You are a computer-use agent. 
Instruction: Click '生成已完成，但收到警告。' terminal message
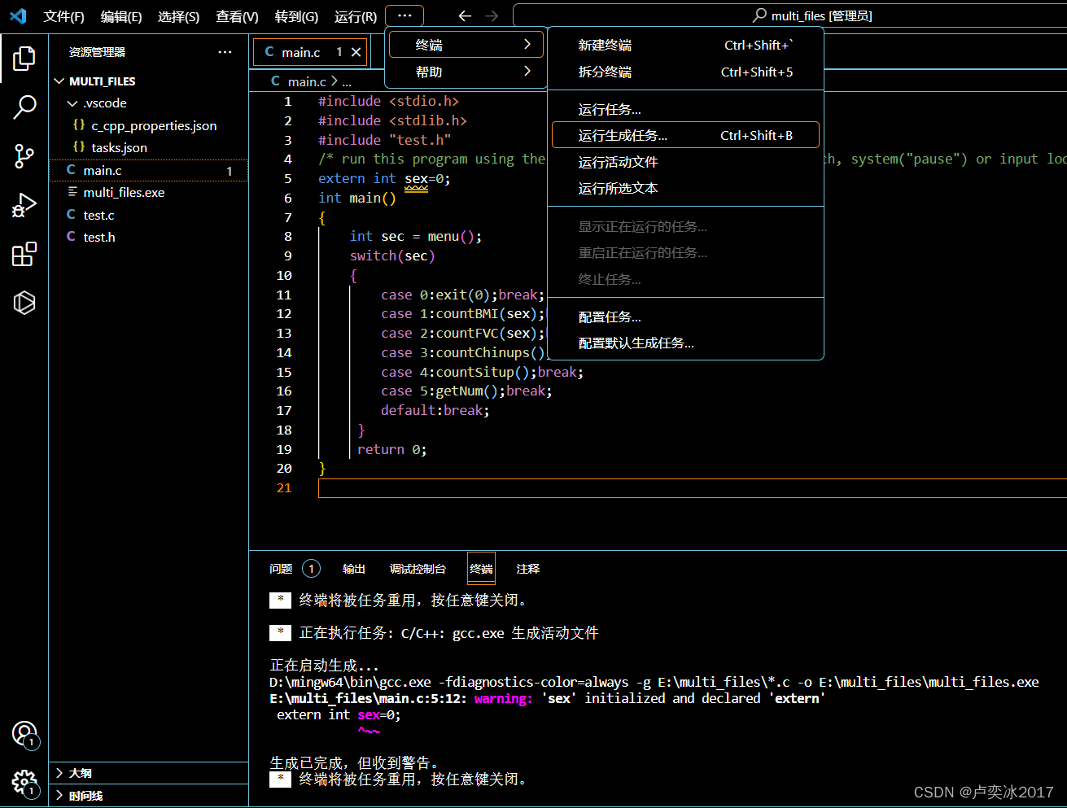point(356,762)
